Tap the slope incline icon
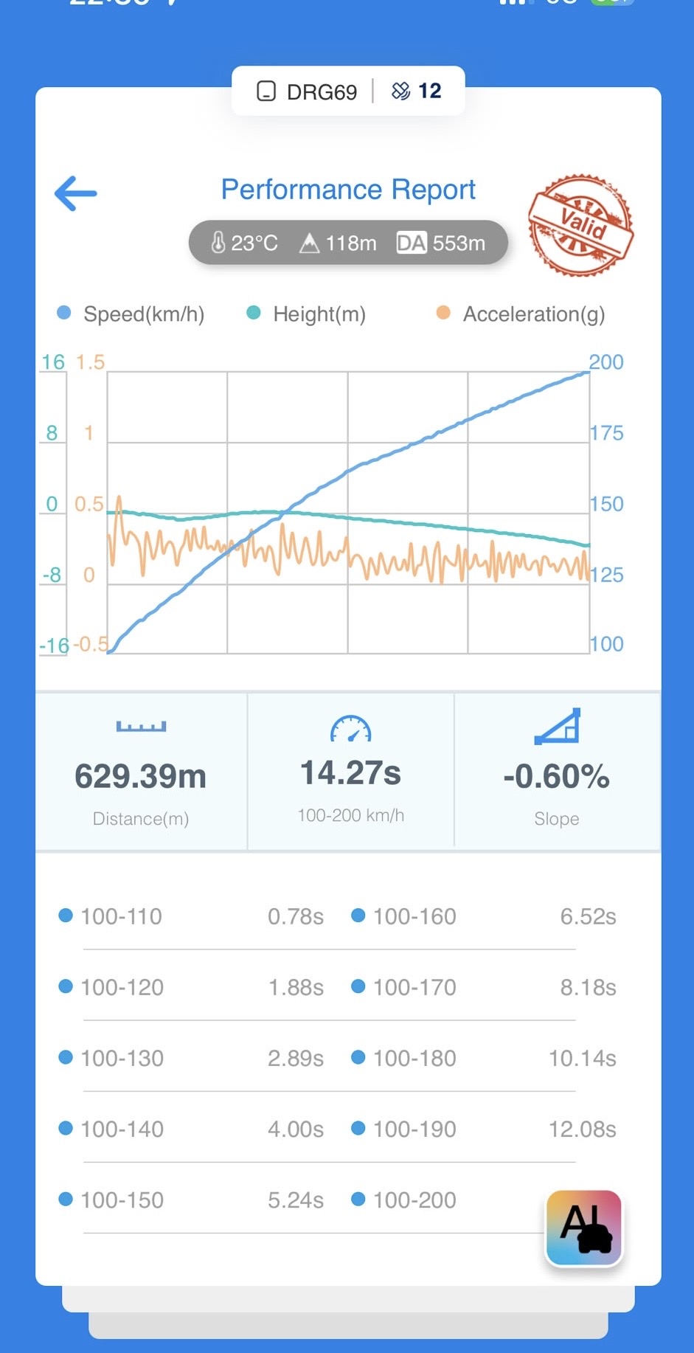 [558, 727]
